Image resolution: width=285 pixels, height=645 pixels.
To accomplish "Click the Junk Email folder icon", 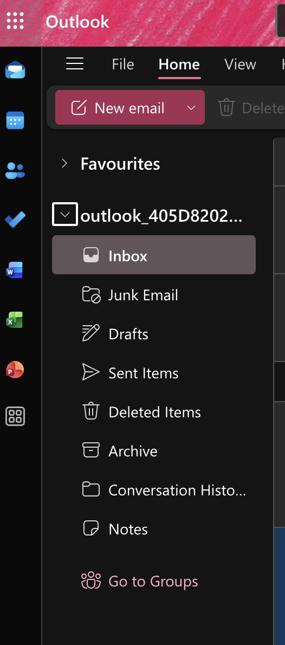I will coord(92,295).
